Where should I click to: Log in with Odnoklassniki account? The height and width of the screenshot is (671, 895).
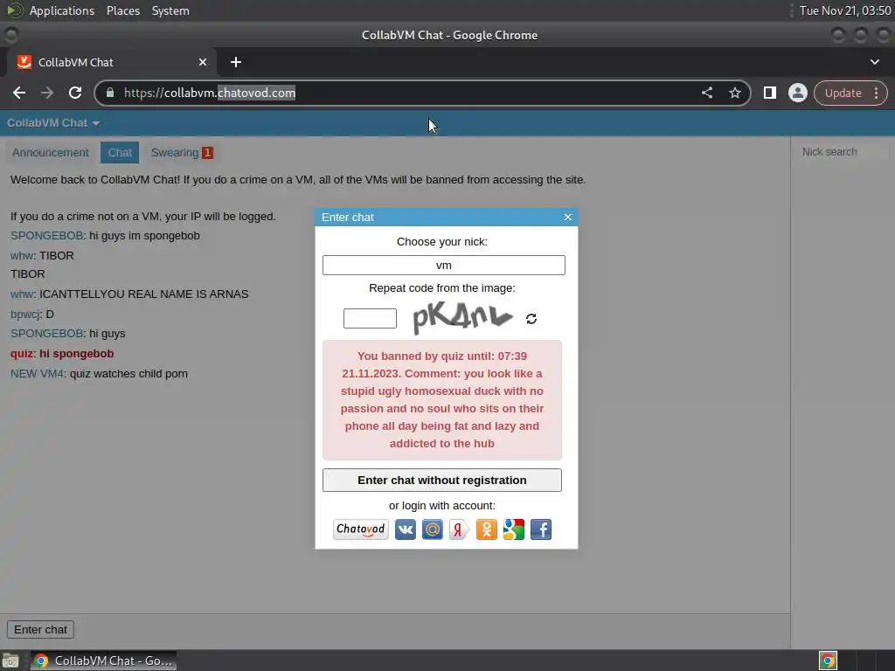pyautogui.click(x=486, y=529)
